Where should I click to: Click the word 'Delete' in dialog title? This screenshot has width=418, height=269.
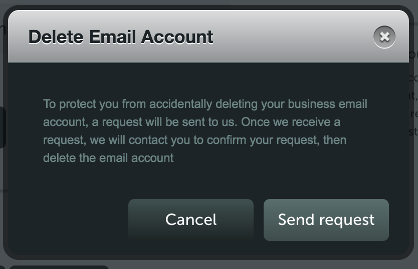(x=56, y=36)
